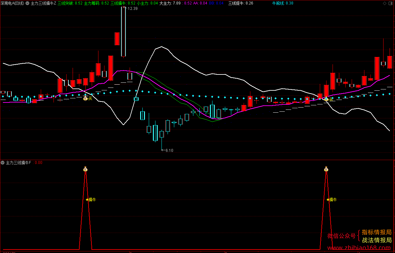Click the 主力三线擒牛F sub-indicator name

(x=18, y=163)
